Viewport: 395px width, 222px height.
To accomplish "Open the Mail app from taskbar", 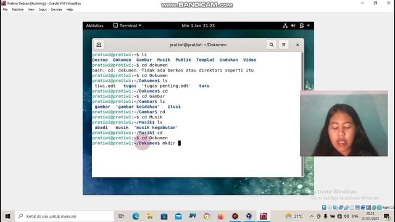I will (178, 216).
